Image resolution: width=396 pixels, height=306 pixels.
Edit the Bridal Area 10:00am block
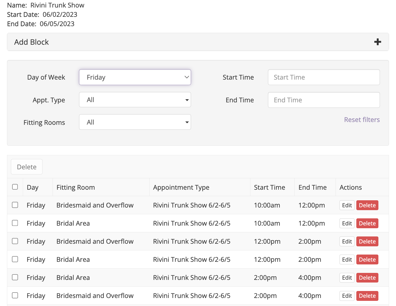[347, 223]
